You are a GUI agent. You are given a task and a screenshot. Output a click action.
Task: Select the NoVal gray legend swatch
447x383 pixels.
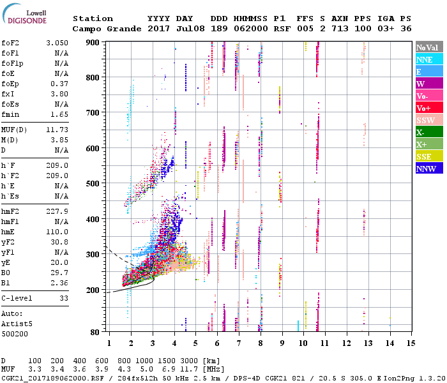click(x=429, y=47)
